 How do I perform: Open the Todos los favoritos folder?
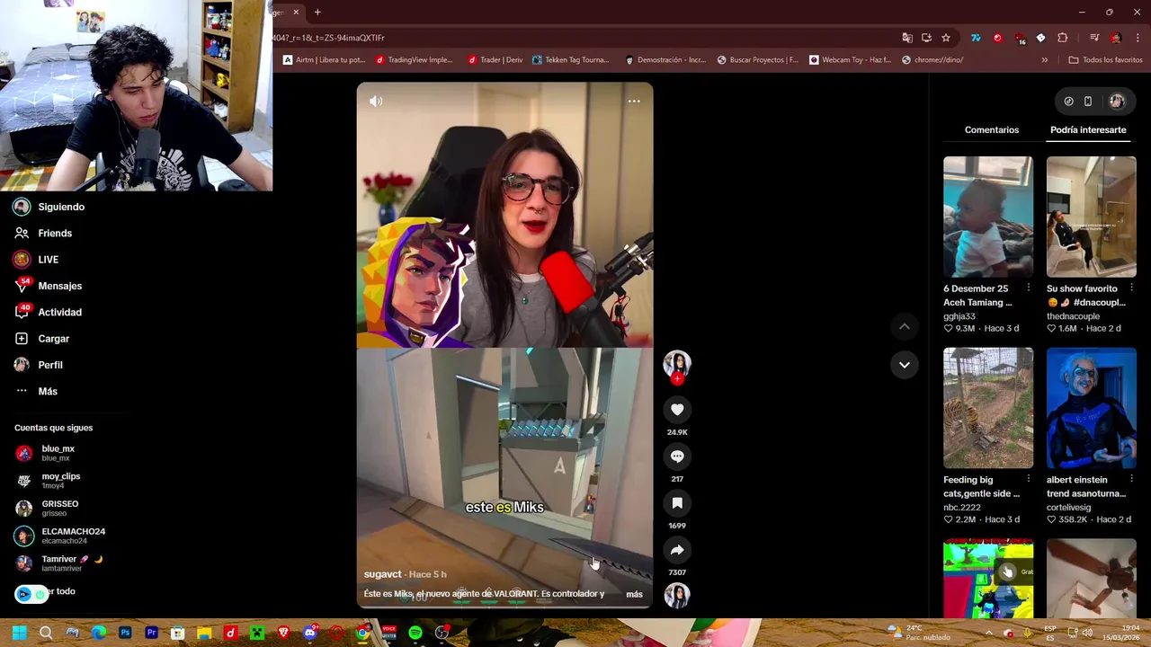coord(1105,60)
